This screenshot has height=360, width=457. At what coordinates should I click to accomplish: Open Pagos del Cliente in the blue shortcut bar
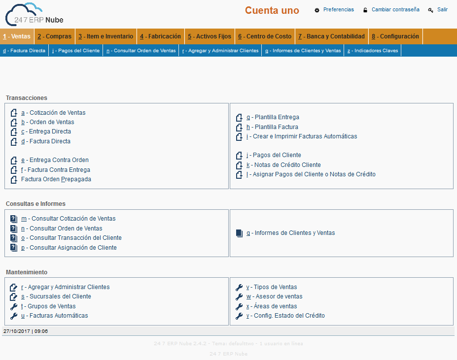click(x=76, y=51)
